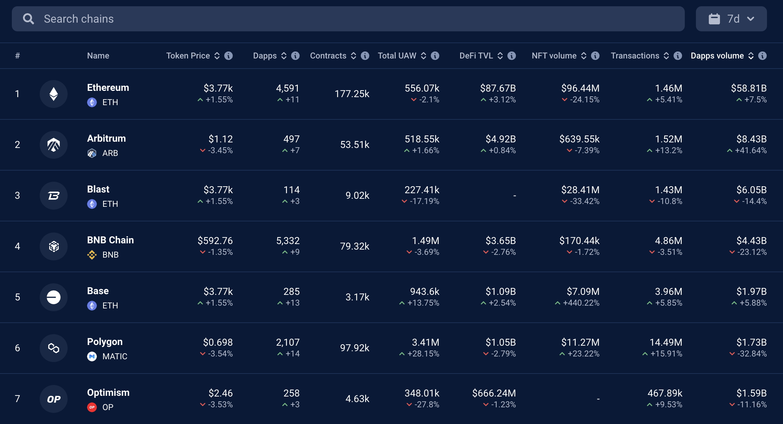Image resolution: width=783 pixels, height=424 pixels.
Task: Click the Search chains input field
Action: [x=348, y=19]
